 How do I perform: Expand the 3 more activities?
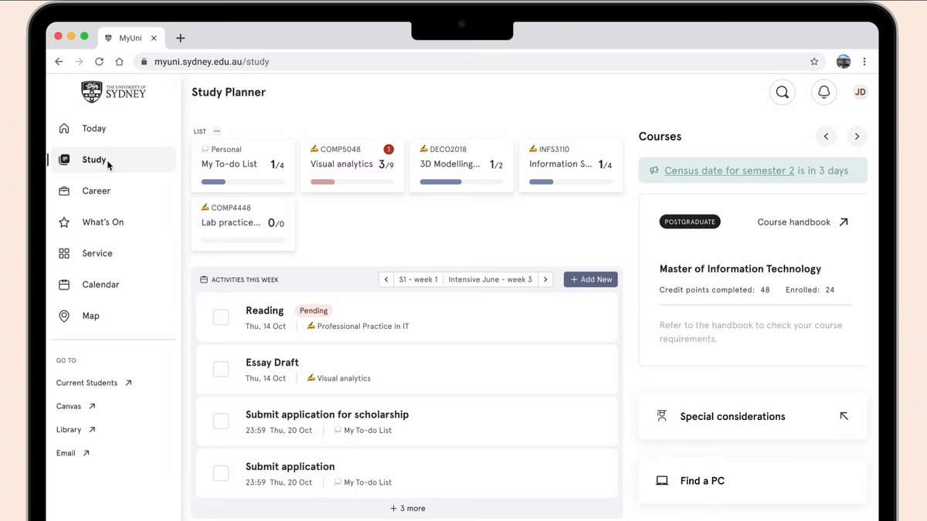pyautogui.click(x=407, y=509)
